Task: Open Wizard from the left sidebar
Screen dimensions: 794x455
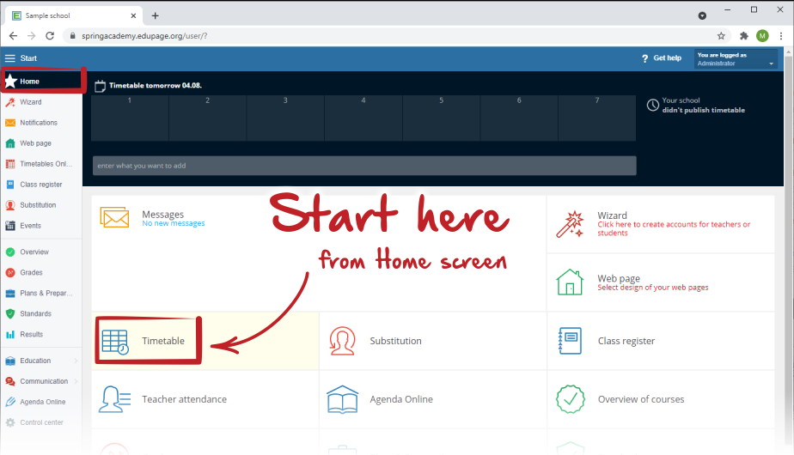Action: pyautogui.click(x=30, y=102)
